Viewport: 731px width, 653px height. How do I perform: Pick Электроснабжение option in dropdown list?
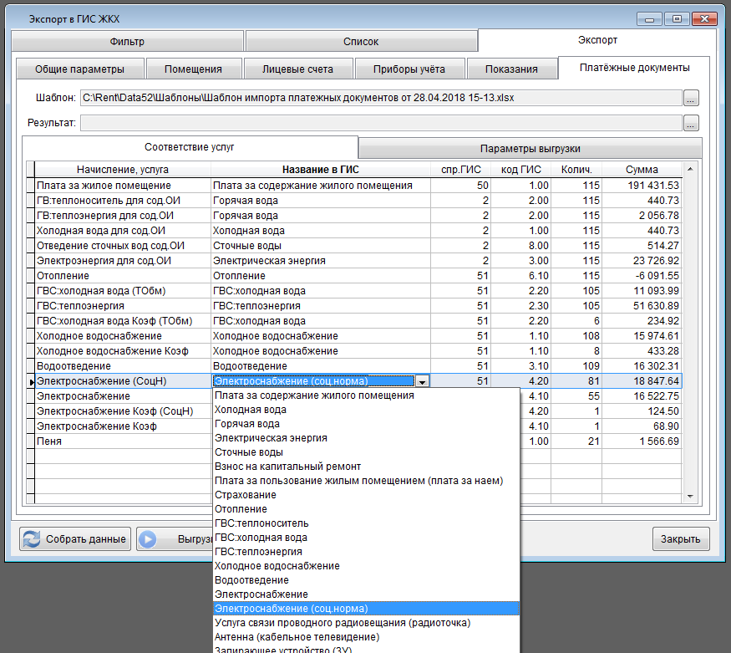point(366,594)
